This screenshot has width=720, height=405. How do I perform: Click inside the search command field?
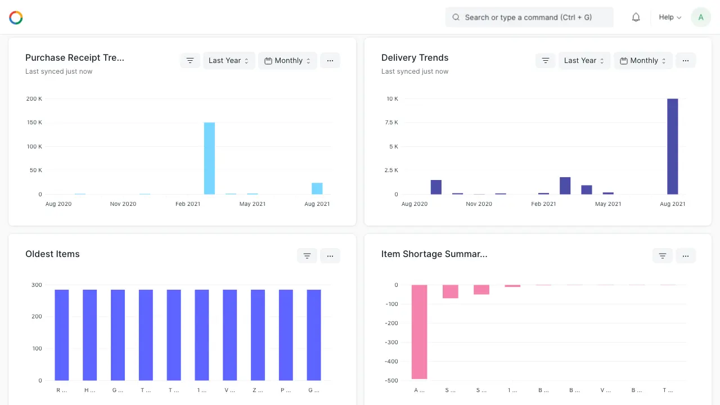coord(529,17)
